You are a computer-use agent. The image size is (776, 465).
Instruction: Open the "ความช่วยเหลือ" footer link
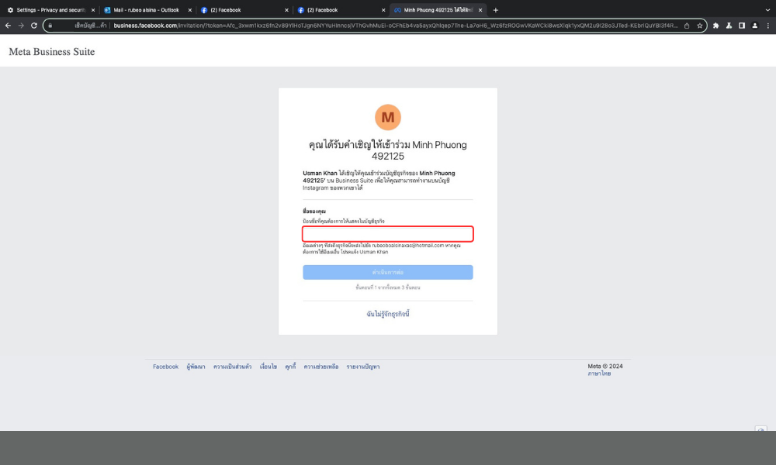(320, 367)
